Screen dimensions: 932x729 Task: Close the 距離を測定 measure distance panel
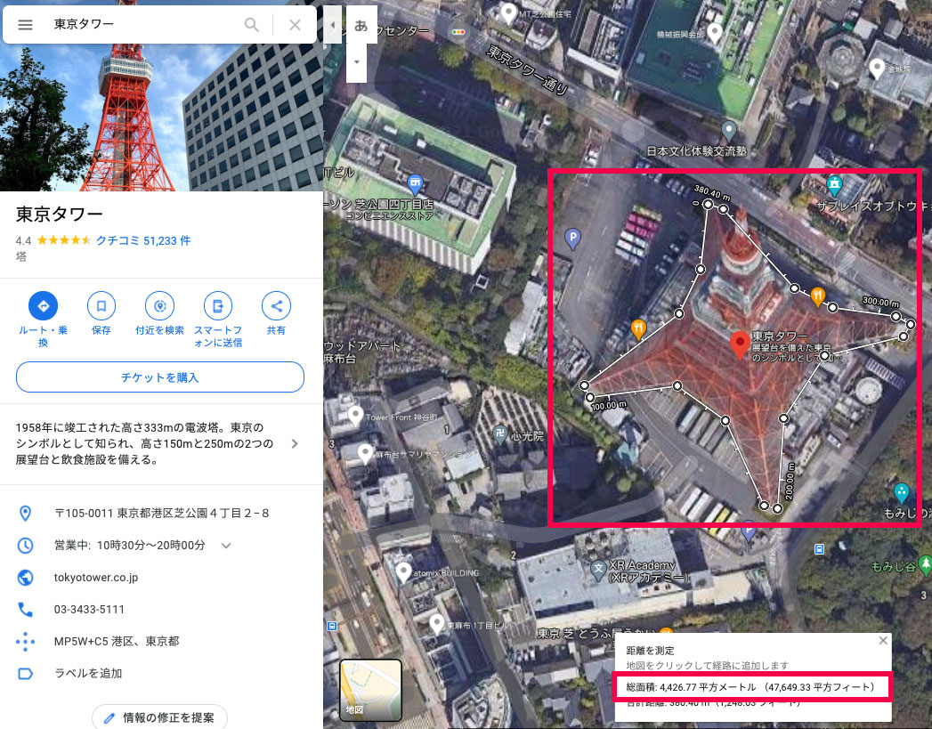pos(883,641)
